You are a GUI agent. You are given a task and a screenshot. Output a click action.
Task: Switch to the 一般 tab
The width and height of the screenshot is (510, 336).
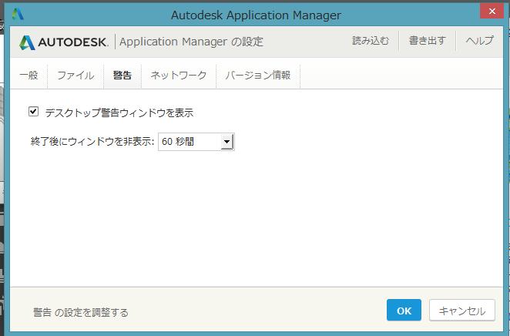[x=29, y=75]
